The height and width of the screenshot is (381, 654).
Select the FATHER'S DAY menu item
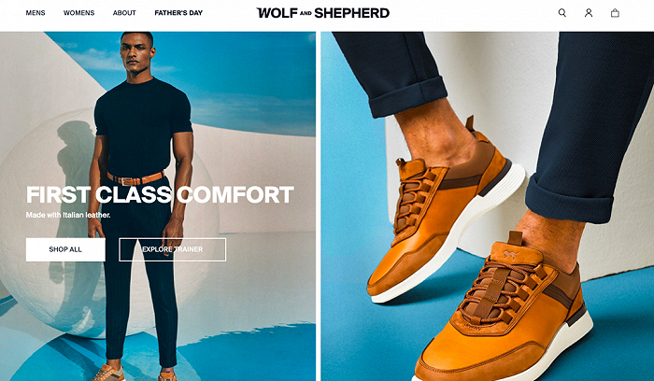[178, 13]
